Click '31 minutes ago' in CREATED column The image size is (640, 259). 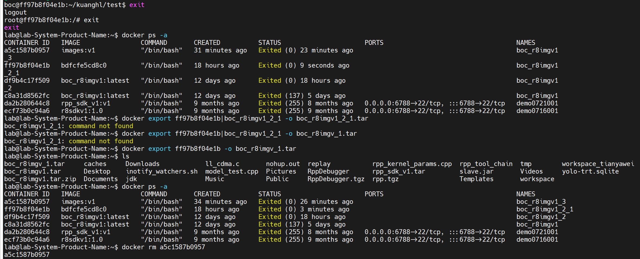pyautogui.click(x=220, y=50)
